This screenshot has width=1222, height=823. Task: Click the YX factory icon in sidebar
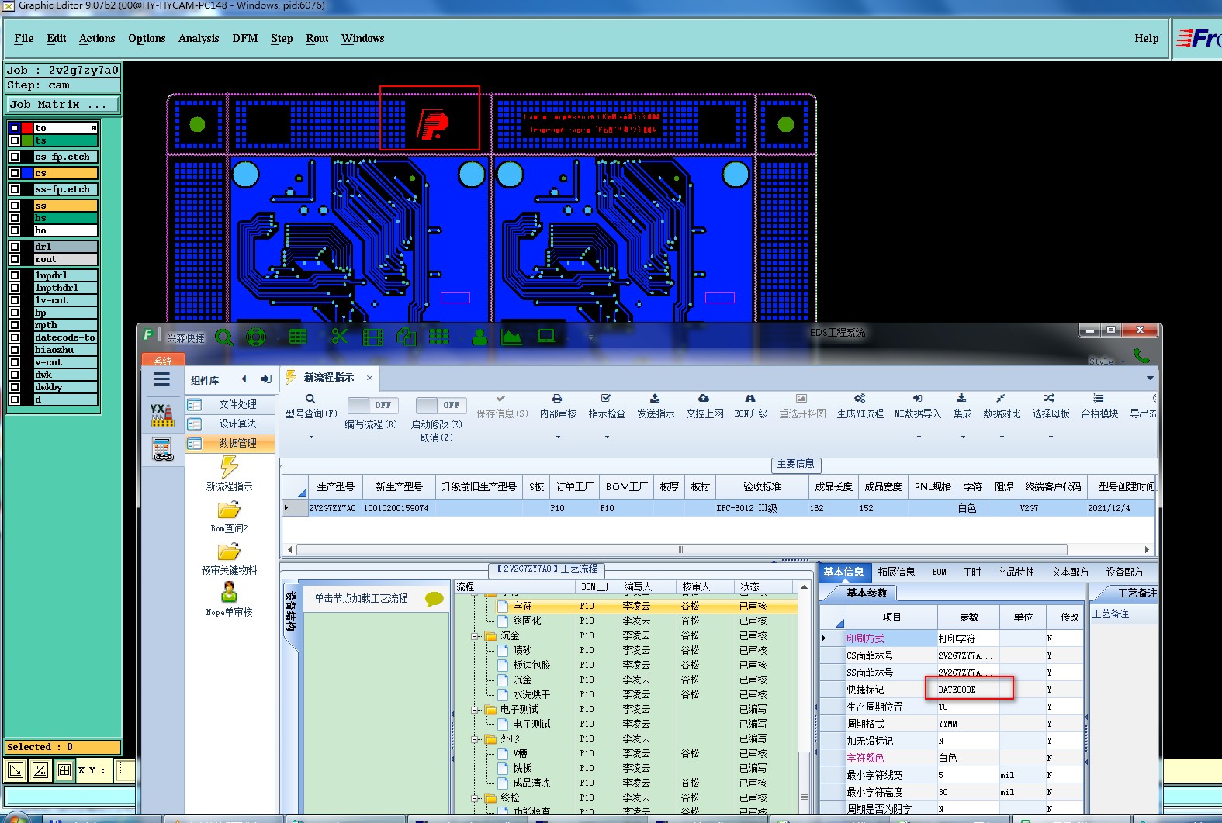coord(162,415)
